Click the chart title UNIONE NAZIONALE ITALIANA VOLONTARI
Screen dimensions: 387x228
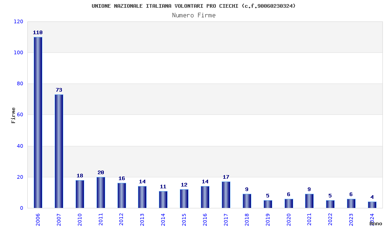coord(193,6)
